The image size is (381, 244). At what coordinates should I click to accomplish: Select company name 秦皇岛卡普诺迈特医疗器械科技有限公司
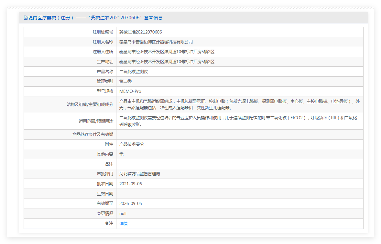pos(156,42)
